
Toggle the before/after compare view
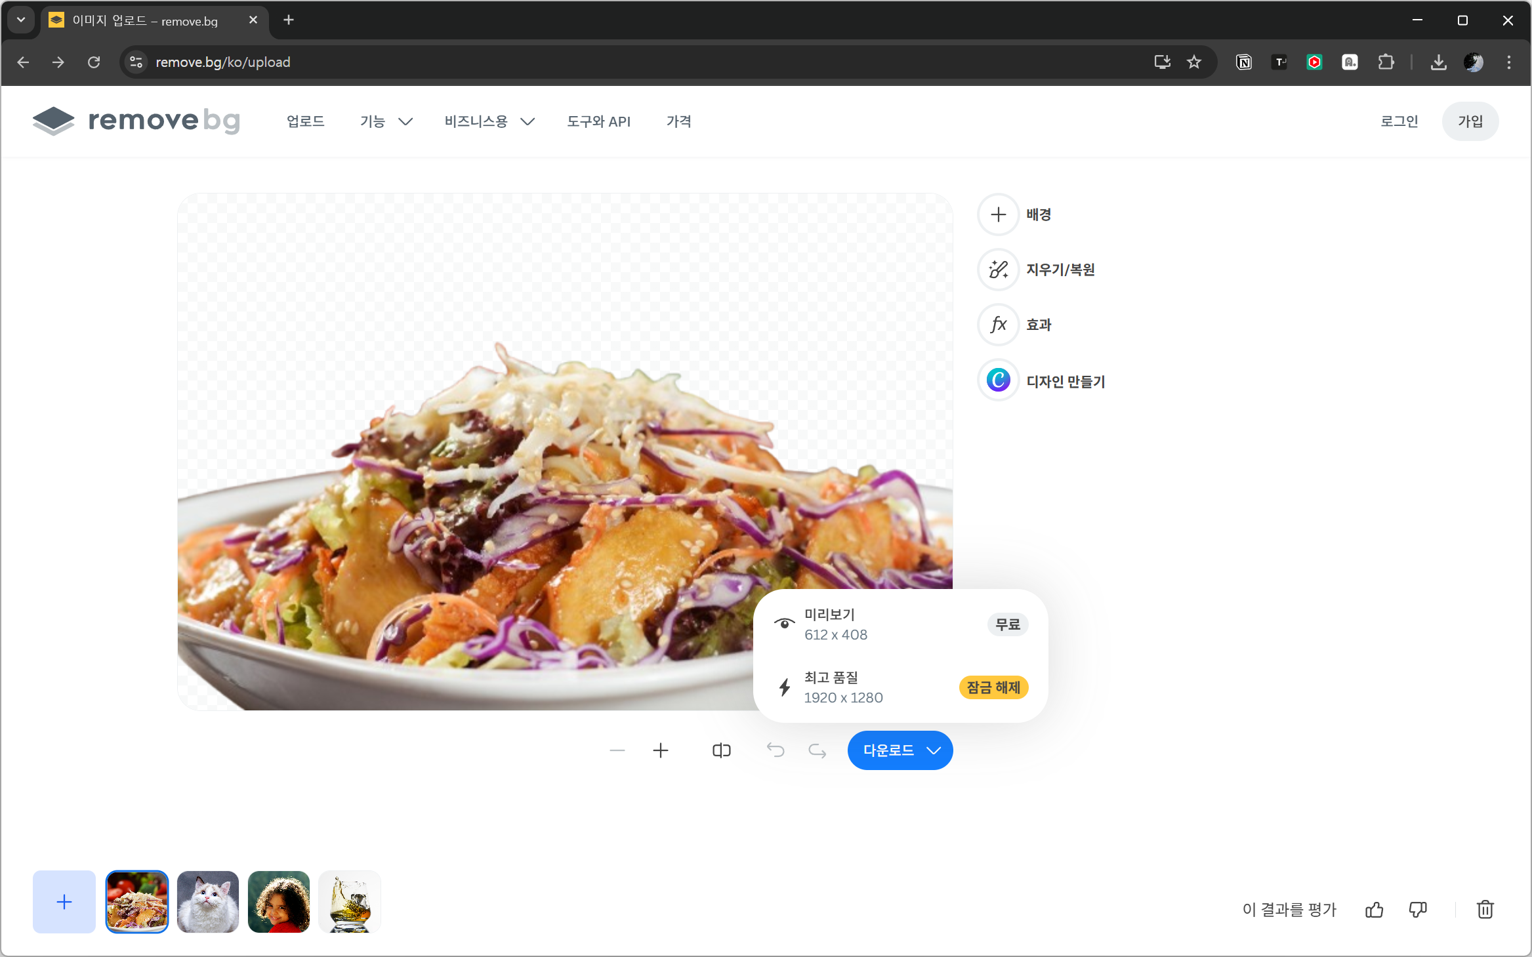[x=721, y=750]
